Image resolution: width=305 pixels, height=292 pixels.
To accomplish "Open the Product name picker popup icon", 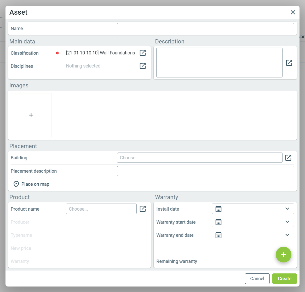I will 143,209.
